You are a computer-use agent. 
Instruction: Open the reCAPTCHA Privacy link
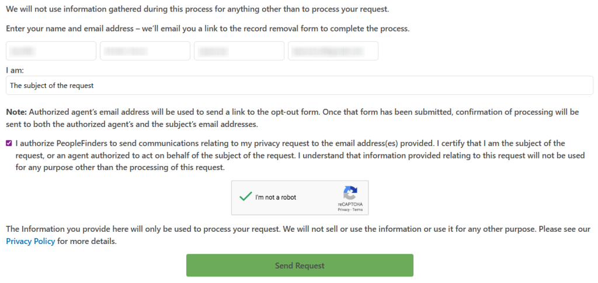pyautogui.click(x=343, y=210)
